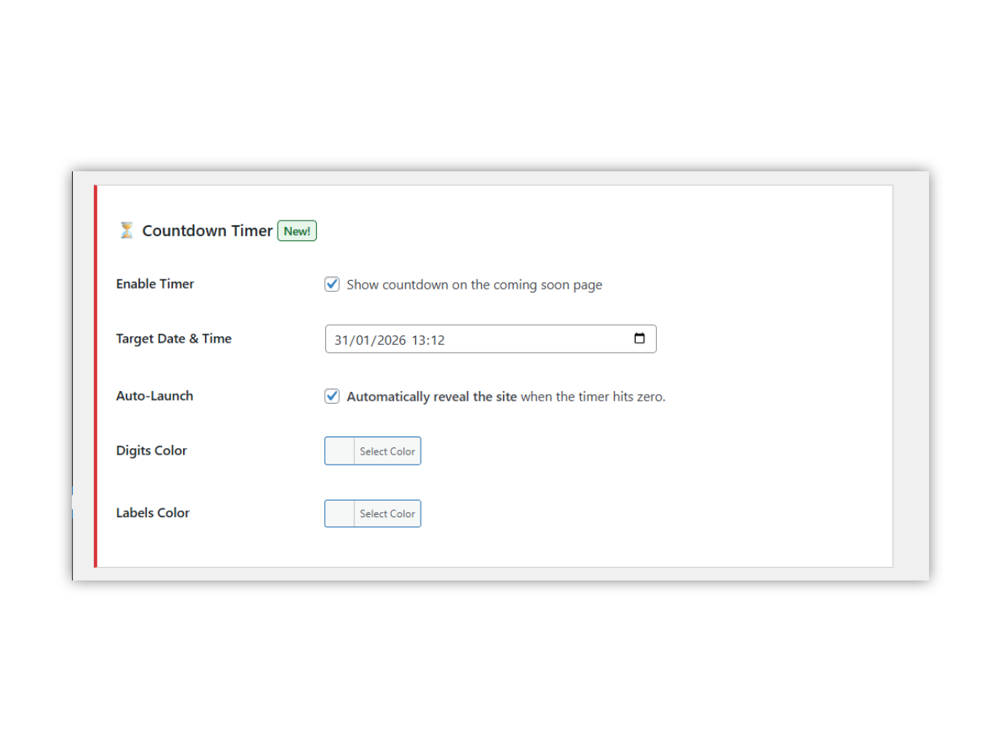This screenshot has width=1001, height=751.
Task: Open the calendar picker in the date field
Action: click(x=639, y=339)
